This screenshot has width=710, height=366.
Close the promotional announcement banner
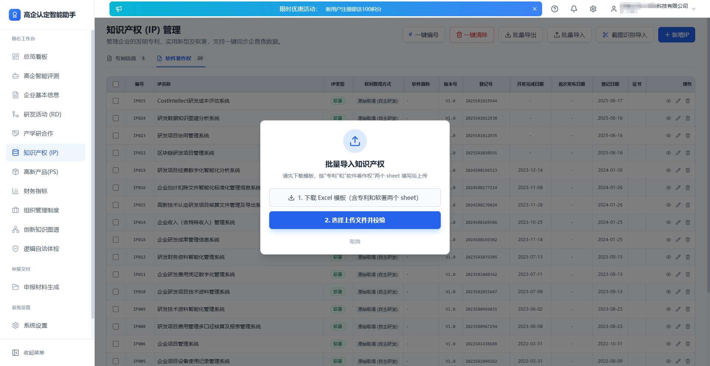click(x=535, y=9)
